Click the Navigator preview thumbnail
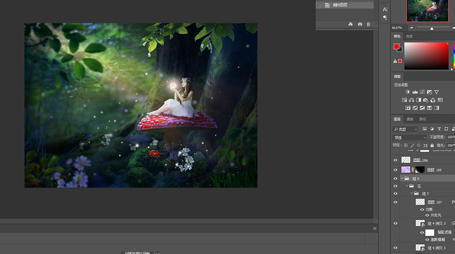The image size is (455, 254). click(x=427, y=11)
